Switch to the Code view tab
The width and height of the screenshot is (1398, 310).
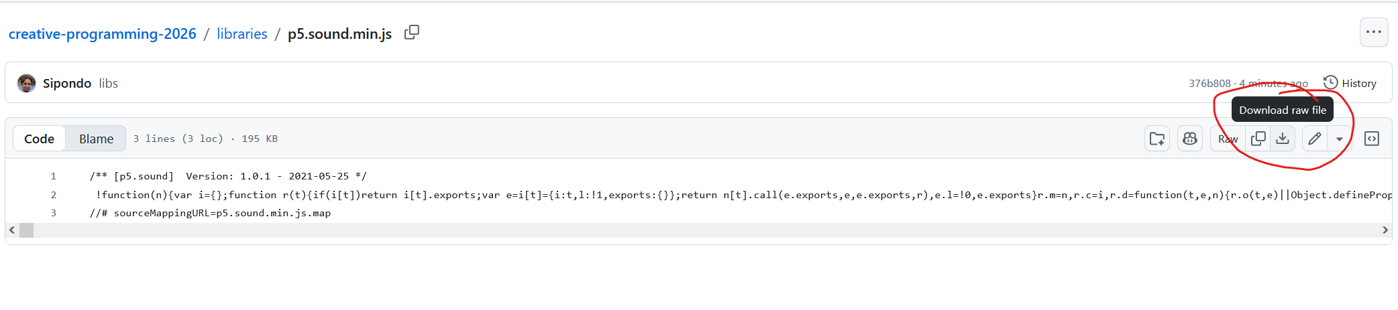(39, 139)
